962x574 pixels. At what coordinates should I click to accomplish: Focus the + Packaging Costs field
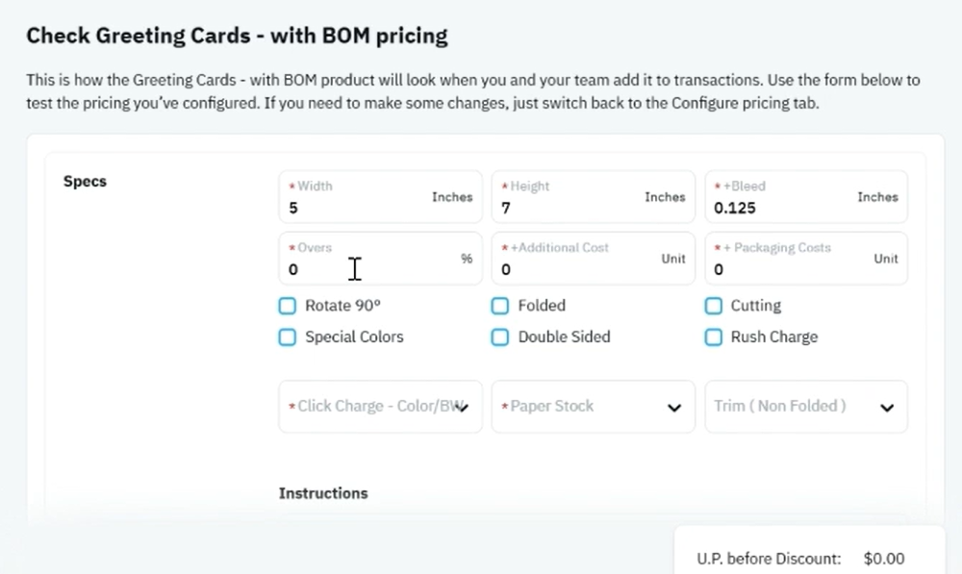(806, 259)
